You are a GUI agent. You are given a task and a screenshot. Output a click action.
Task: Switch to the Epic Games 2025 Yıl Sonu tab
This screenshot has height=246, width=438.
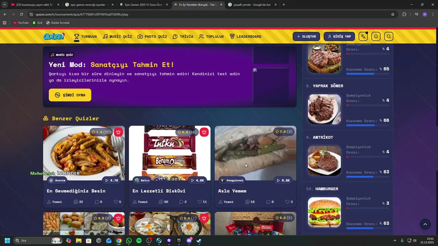pos(143,5)
